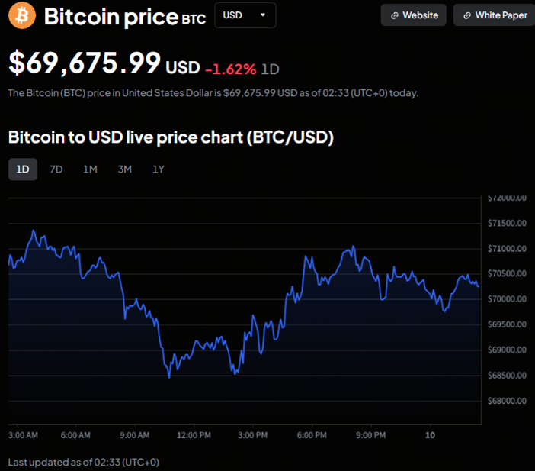Show the 3M price chart
The height and width of the screenshot is (471, 535).
click(124, 169)
